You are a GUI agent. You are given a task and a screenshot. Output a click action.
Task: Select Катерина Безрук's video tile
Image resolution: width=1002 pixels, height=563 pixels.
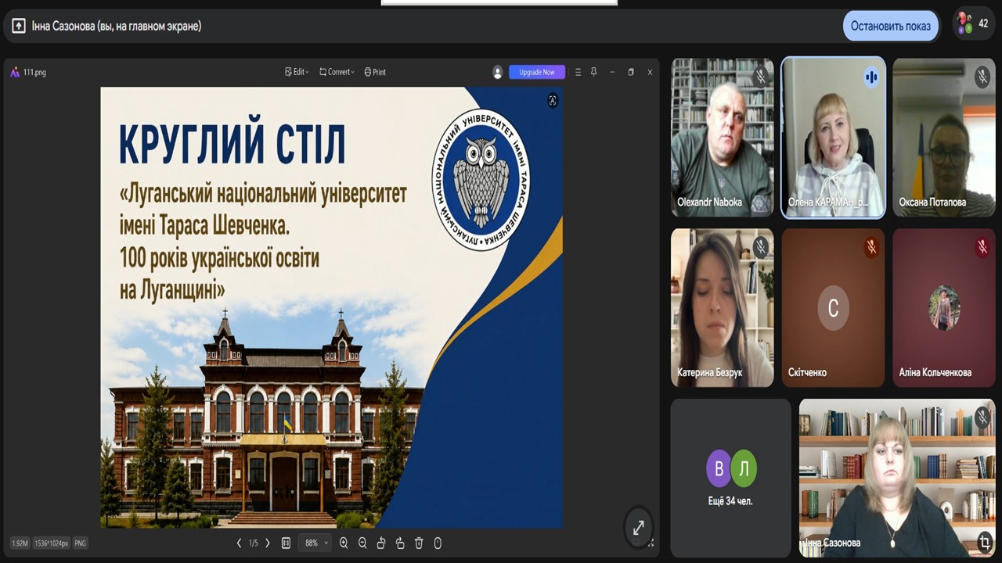pos(723,308)
